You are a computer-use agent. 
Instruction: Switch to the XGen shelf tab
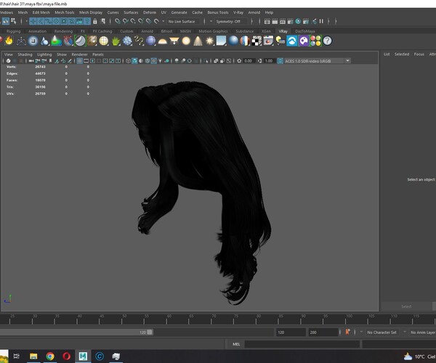pos(266,31)
